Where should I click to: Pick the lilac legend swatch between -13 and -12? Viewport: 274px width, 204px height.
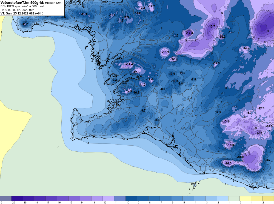coord(97,199)
